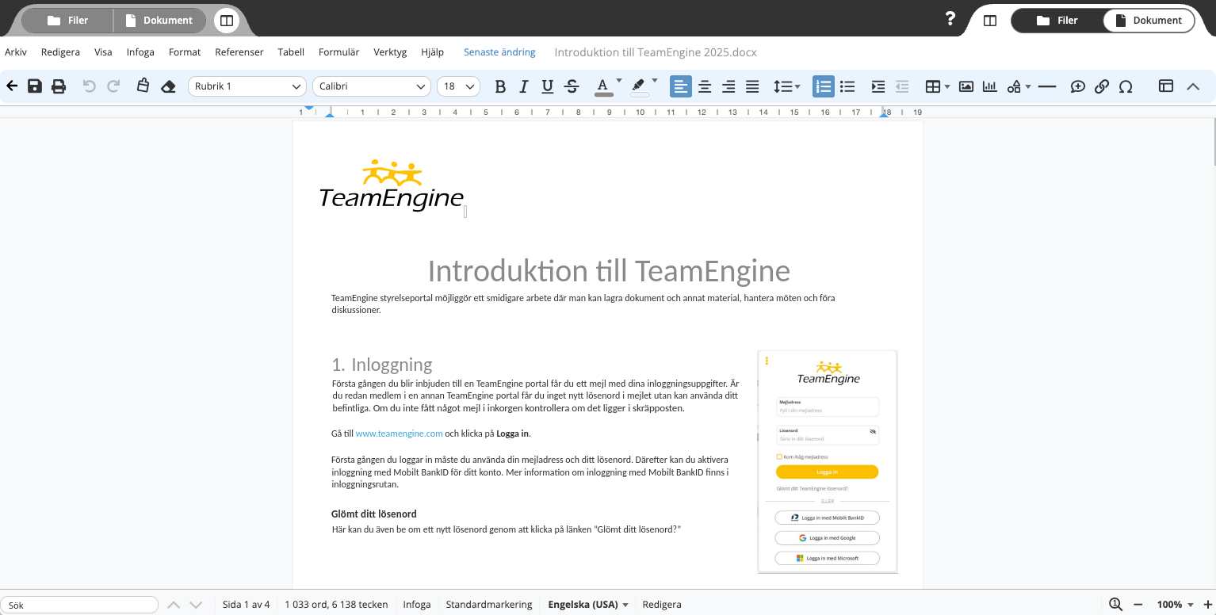1216x615 pixels.
Task: Collapse the toolbar with up chevron
Action: pyautogui.click(x=1193, y=86)
